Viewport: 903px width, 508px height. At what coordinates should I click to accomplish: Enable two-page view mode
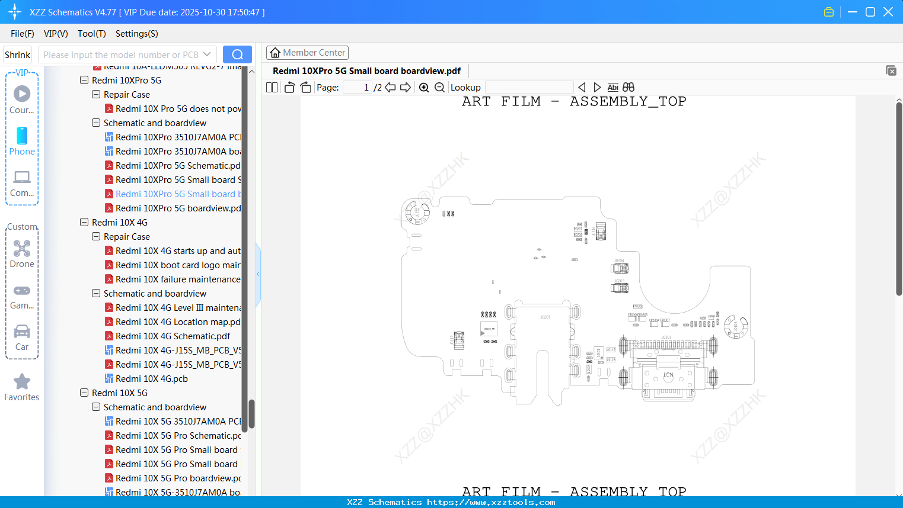point(271,87)
